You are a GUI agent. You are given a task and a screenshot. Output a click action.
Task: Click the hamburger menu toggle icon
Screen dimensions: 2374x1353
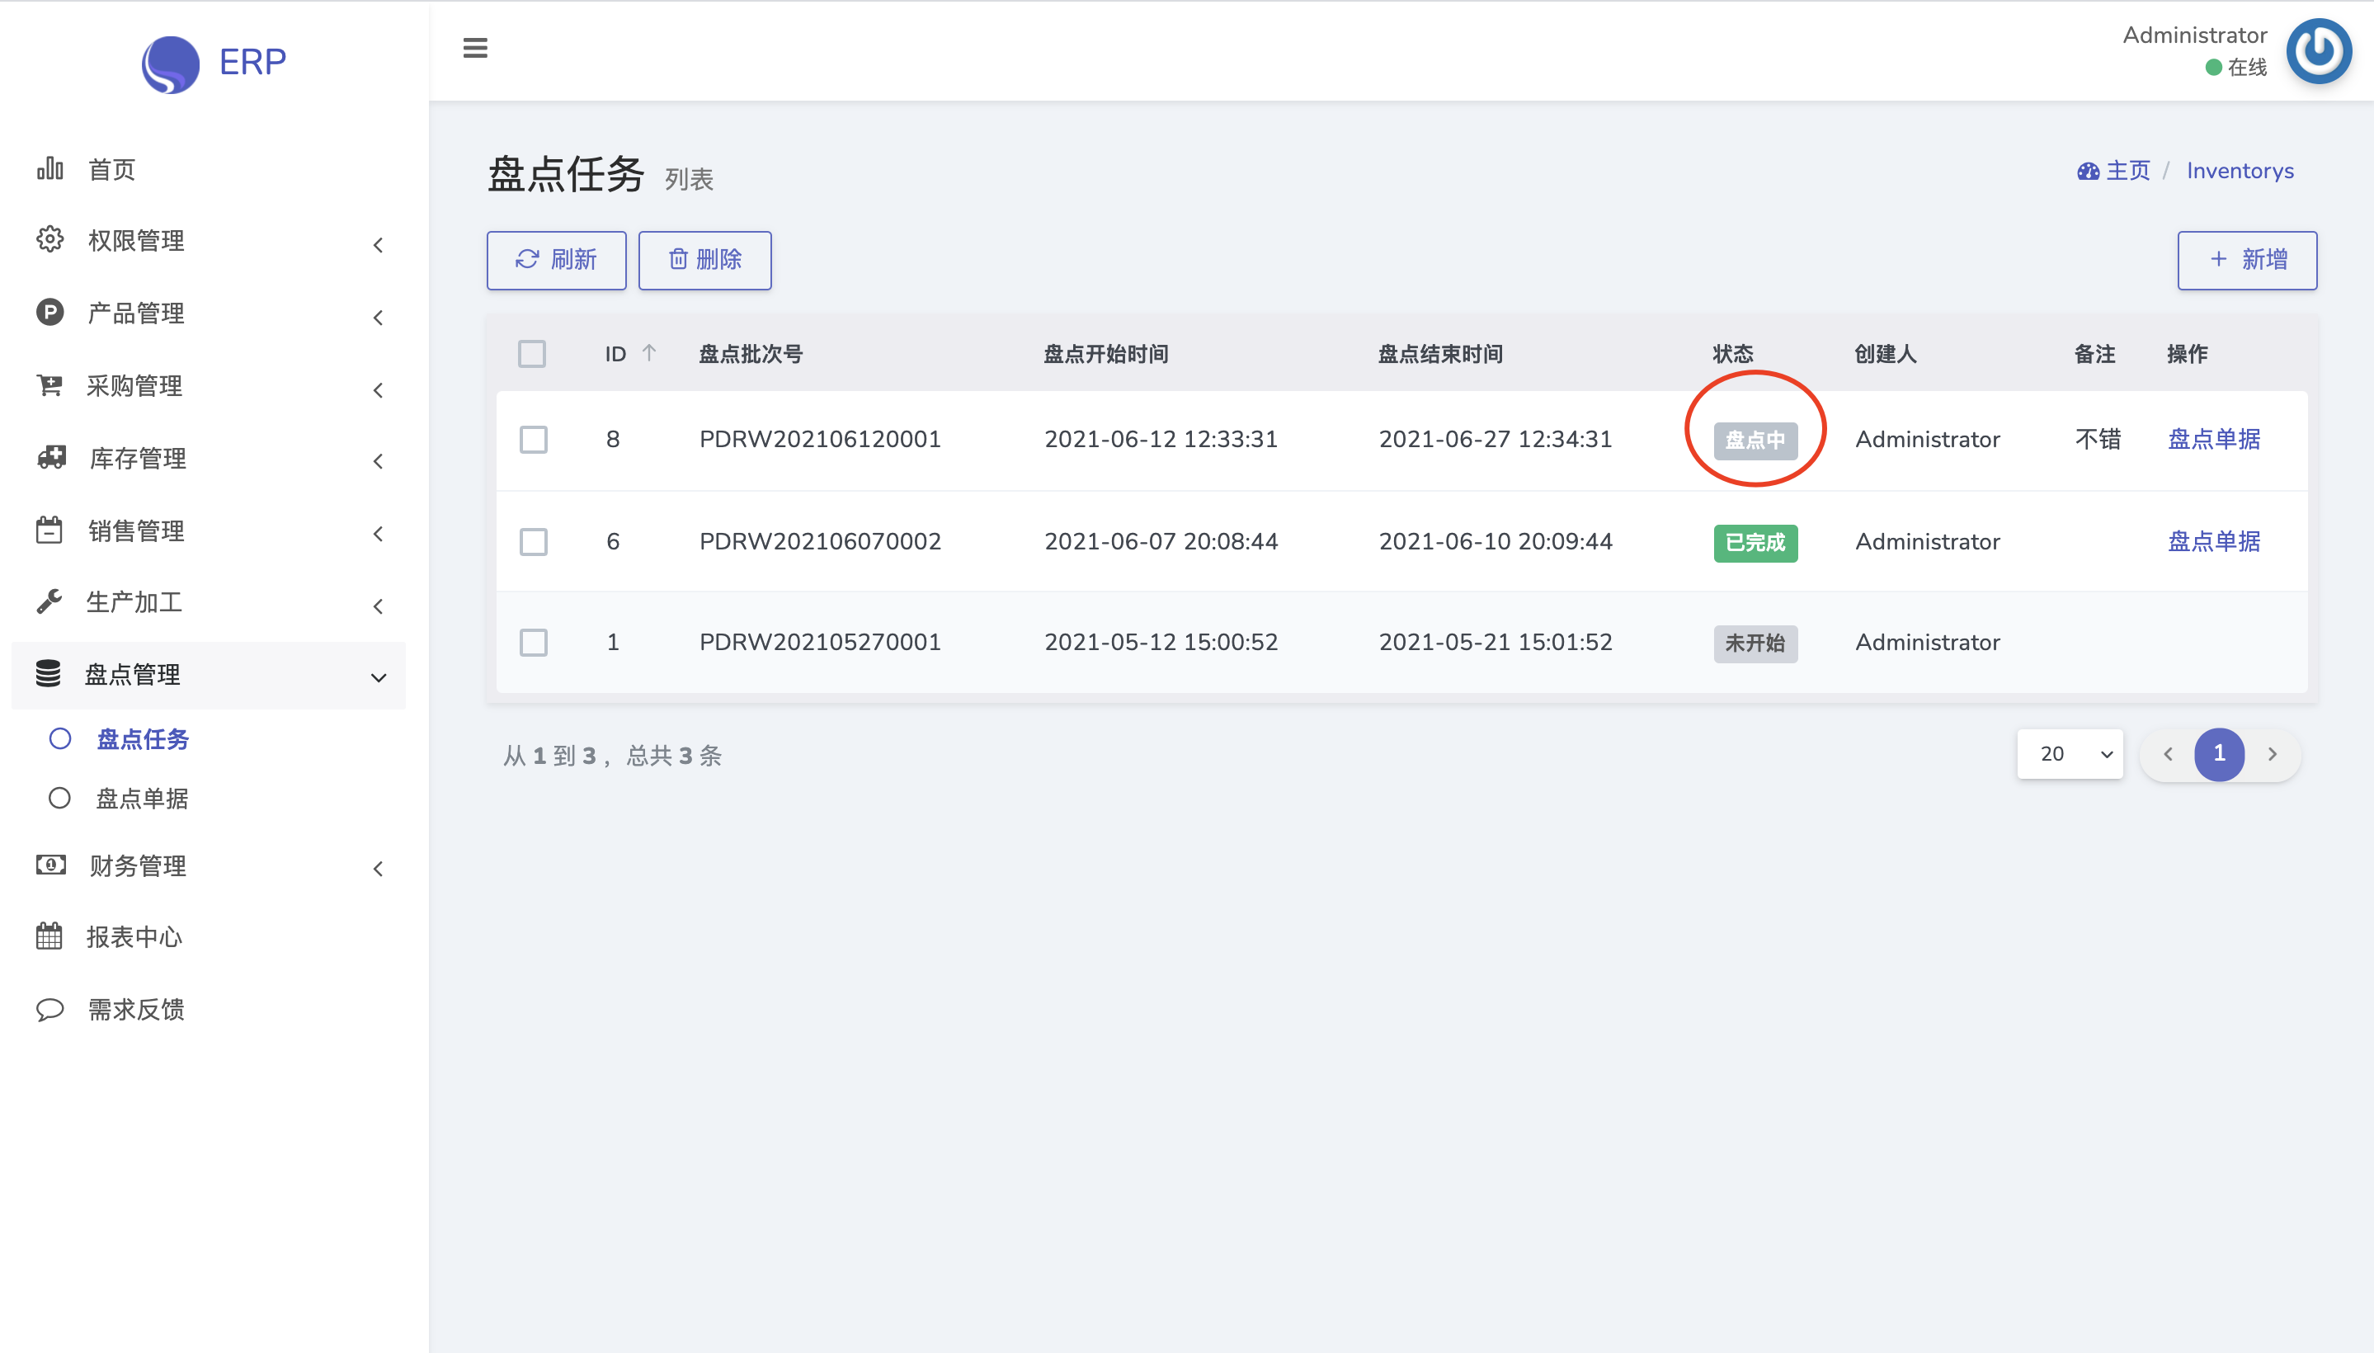(475, 47)
